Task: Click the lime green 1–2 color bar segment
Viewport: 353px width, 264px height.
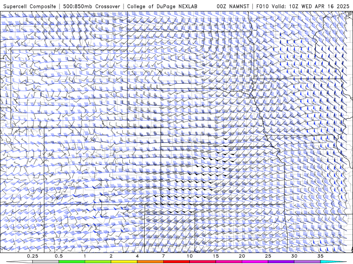Action: tap(98, 262)
